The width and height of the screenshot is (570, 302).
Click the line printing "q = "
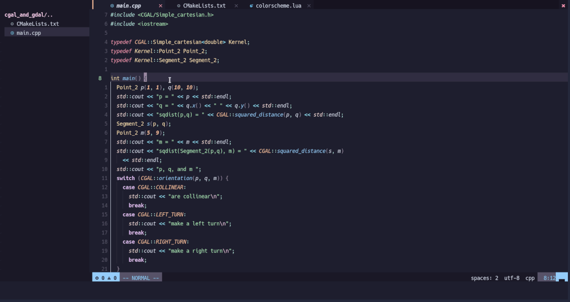pyautogui.click(x=204, y=106)
